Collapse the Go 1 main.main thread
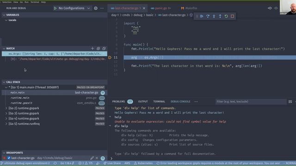Image resolution: width=296 pixels, height=166 pixels. coord(6,88)
